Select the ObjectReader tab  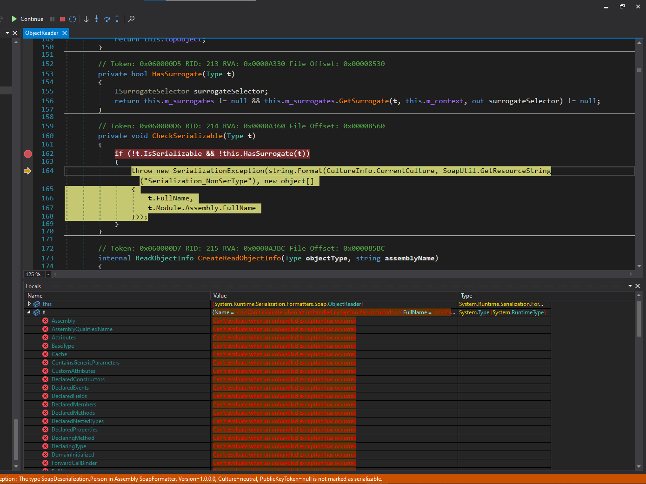click(42, 33)
